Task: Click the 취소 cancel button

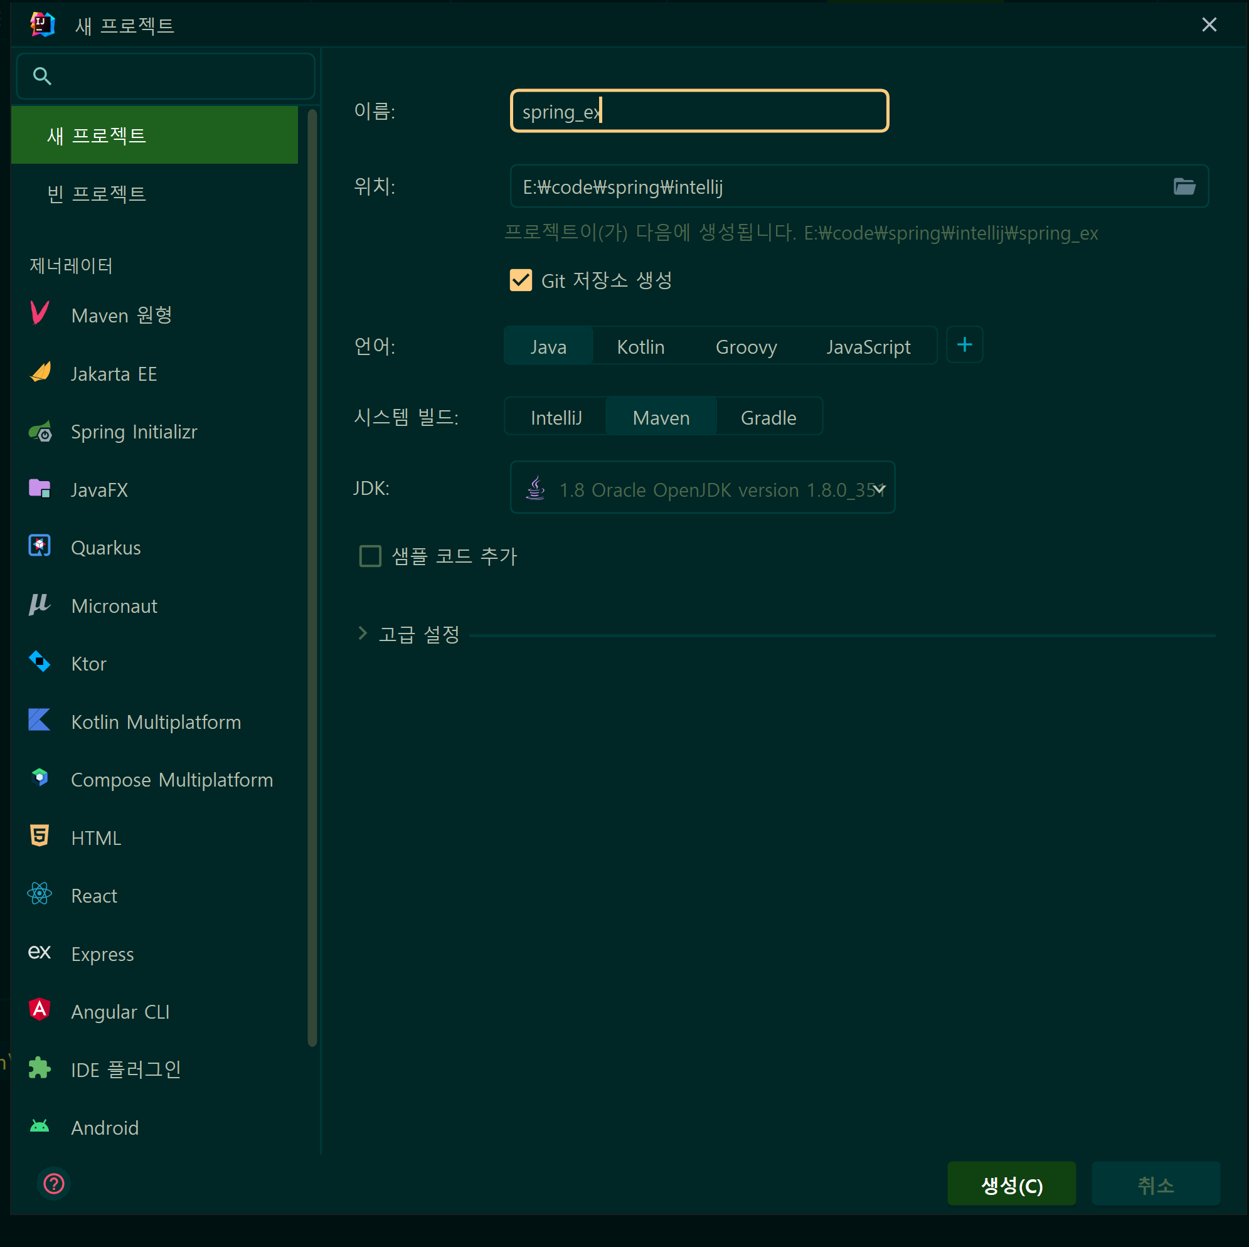Action: tap(1156, 1184)
